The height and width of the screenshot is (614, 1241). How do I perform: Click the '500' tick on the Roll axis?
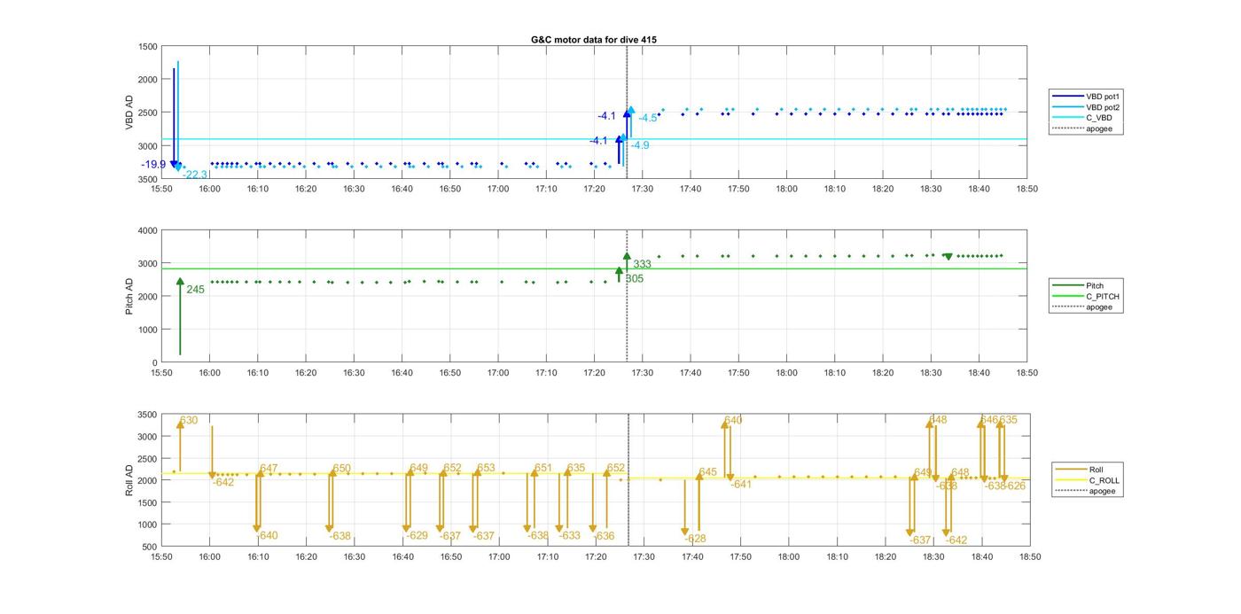(151, 547)
